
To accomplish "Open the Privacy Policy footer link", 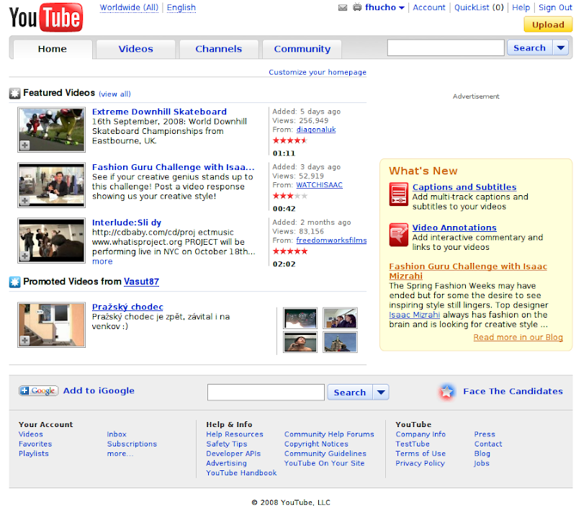I will click(420, 463).
